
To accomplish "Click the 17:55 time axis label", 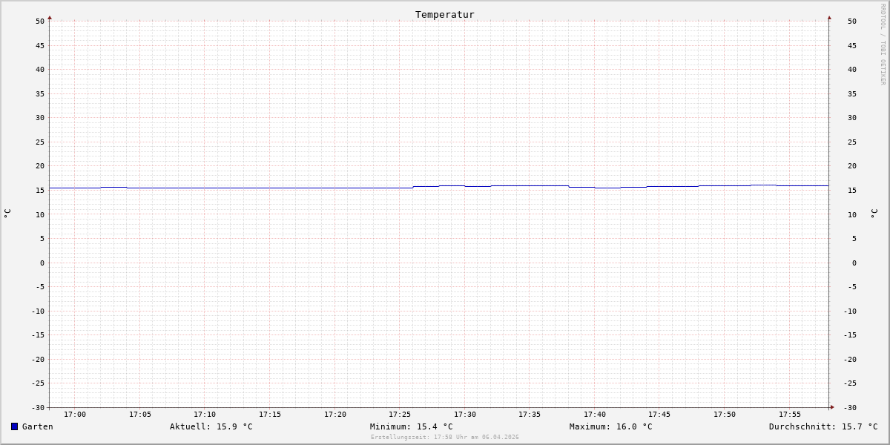I will tap(790, 414).
